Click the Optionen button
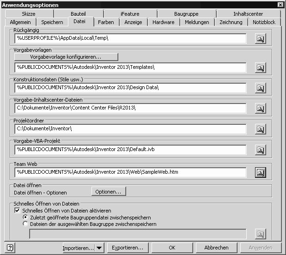This screenshot has height=255, width=286. tap(108, 191)
